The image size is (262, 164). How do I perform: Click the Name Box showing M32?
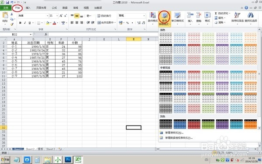pyautogui.click(x=15, y=35)
